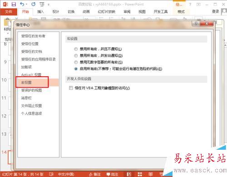Switch to the 设计 (Design) ribbon tab
The height and width of the screenshot is (177, 227).
[x=55, y=12]
